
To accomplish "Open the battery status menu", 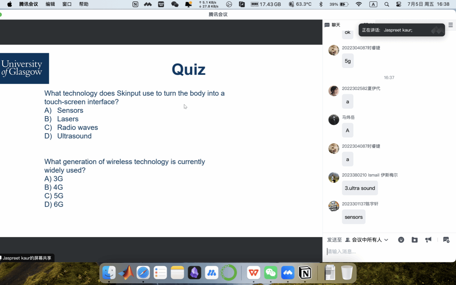I will 339,4.
